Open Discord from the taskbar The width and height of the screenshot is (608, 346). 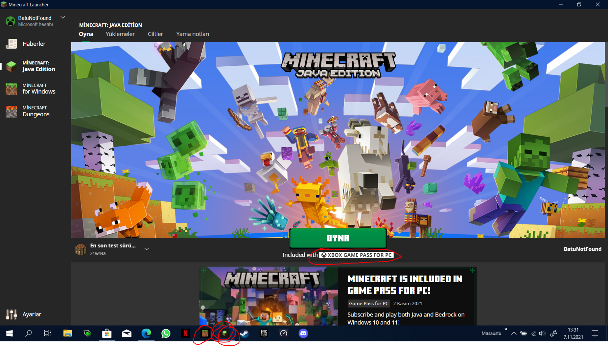pyautogui.click(x=303, y=334)
